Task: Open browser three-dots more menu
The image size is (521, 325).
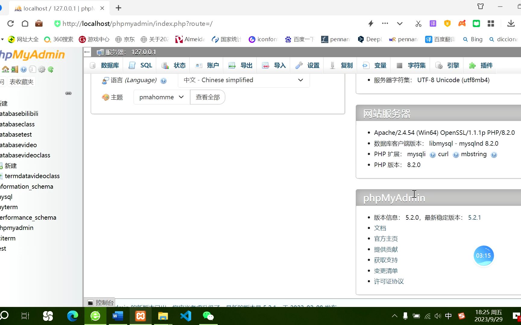Action: point(385,23)
